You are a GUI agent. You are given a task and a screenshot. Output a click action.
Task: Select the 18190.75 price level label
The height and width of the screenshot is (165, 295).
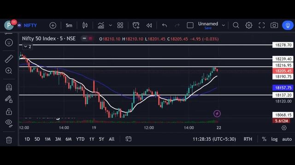[283, 77]
